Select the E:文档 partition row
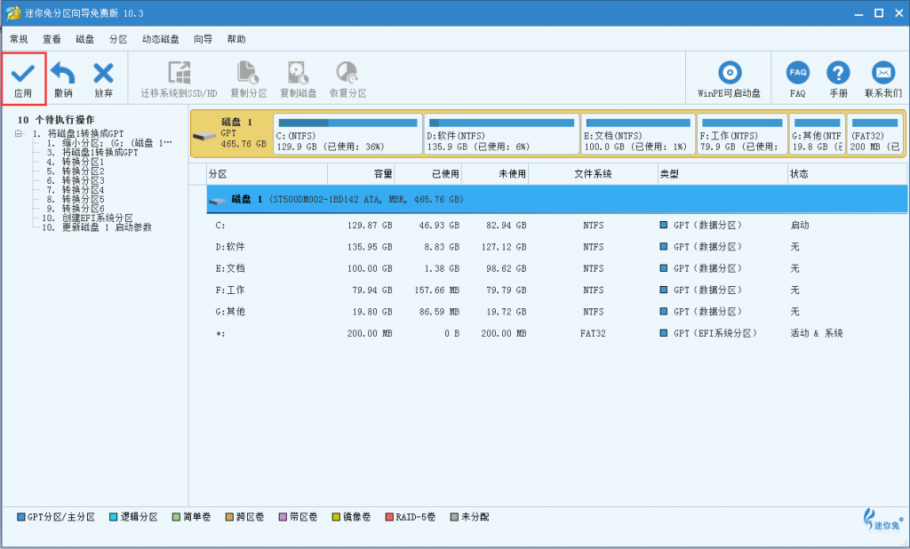 point(556,268)
